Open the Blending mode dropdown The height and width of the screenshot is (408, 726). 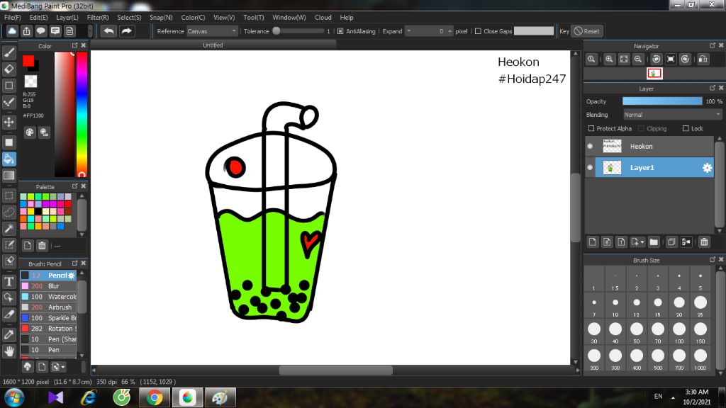[672, 115]
